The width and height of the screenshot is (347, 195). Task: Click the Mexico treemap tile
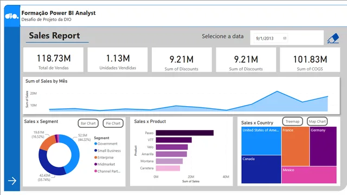click(x=309, y=175)
